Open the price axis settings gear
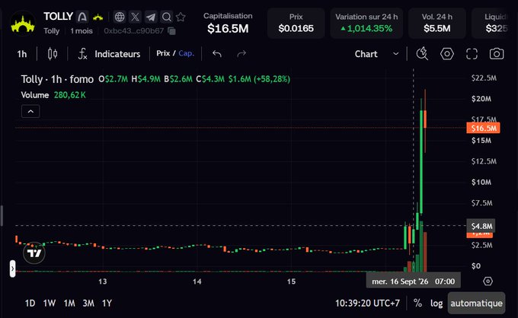The width and height of the screenshot is (518, 318). [488, 281]
